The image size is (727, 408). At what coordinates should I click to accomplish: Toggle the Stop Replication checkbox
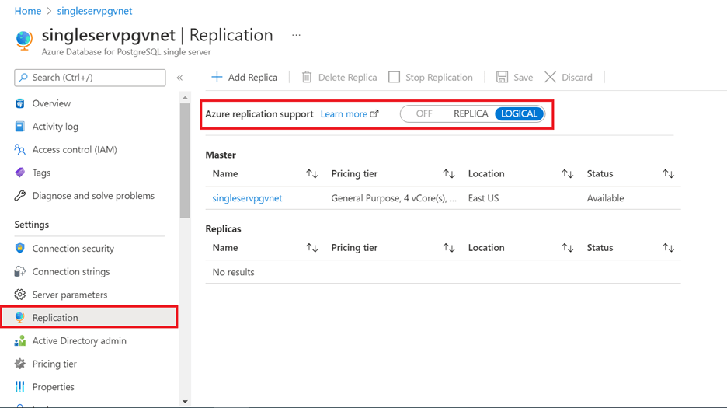coord(394,77)
